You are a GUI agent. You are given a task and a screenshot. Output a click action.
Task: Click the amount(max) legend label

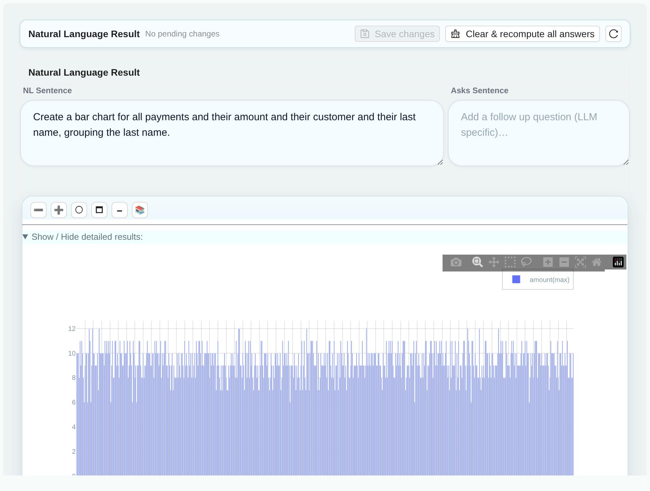tap(549, 280)
